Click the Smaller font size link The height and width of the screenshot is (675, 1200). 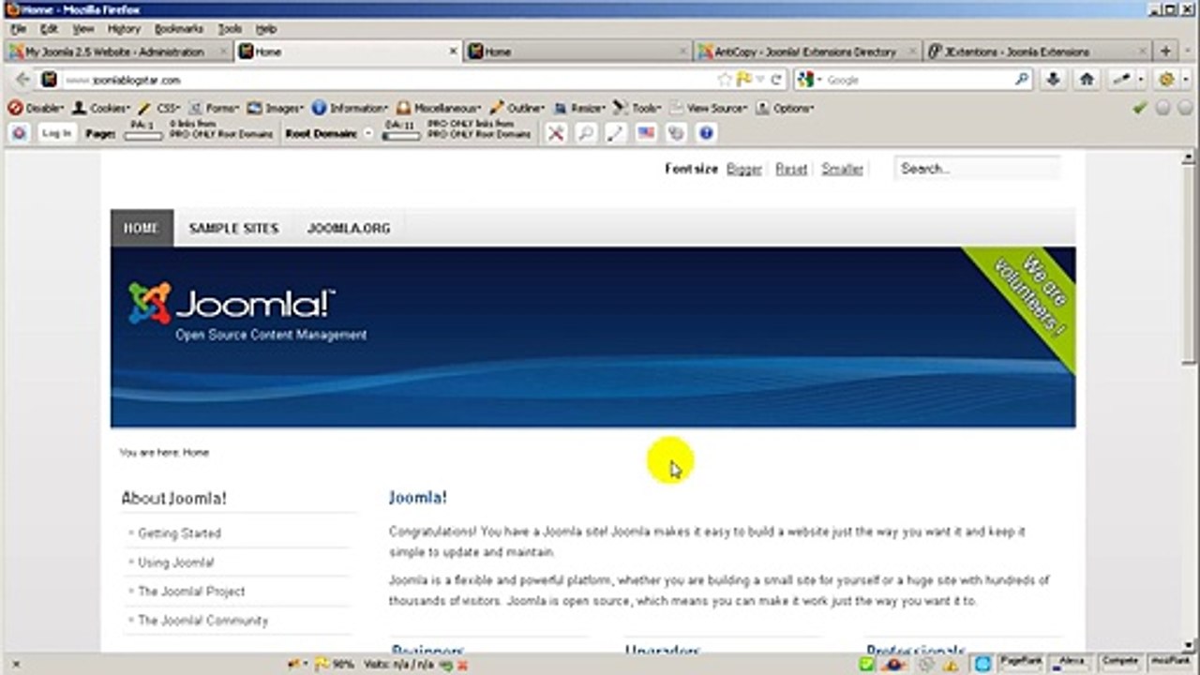coord(842,169)
